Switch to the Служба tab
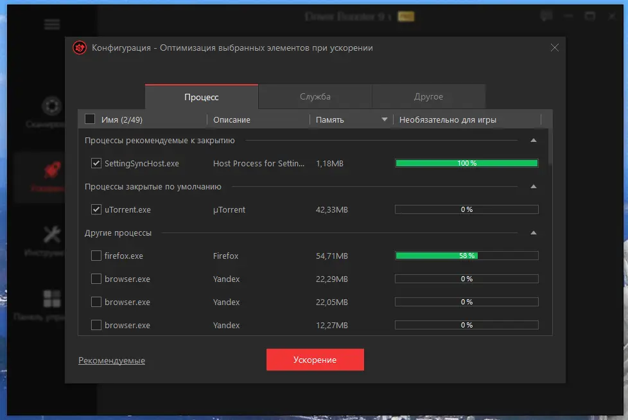The width and height of the screenshot is (628, 420). pyautogui.click(x=315, y=96)
